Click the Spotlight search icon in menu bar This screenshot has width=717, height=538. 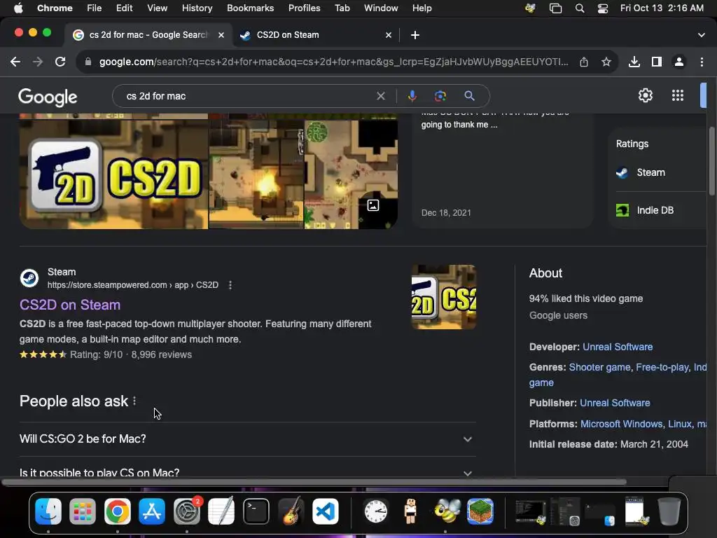(579, 8)
